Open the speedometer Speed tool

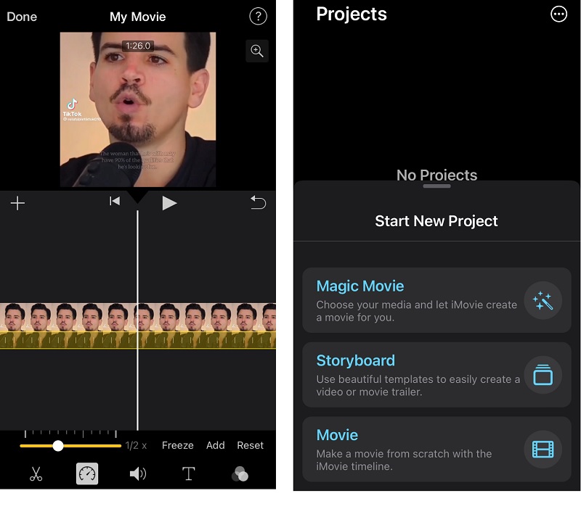pyautogui.click(x=87, y=474)
